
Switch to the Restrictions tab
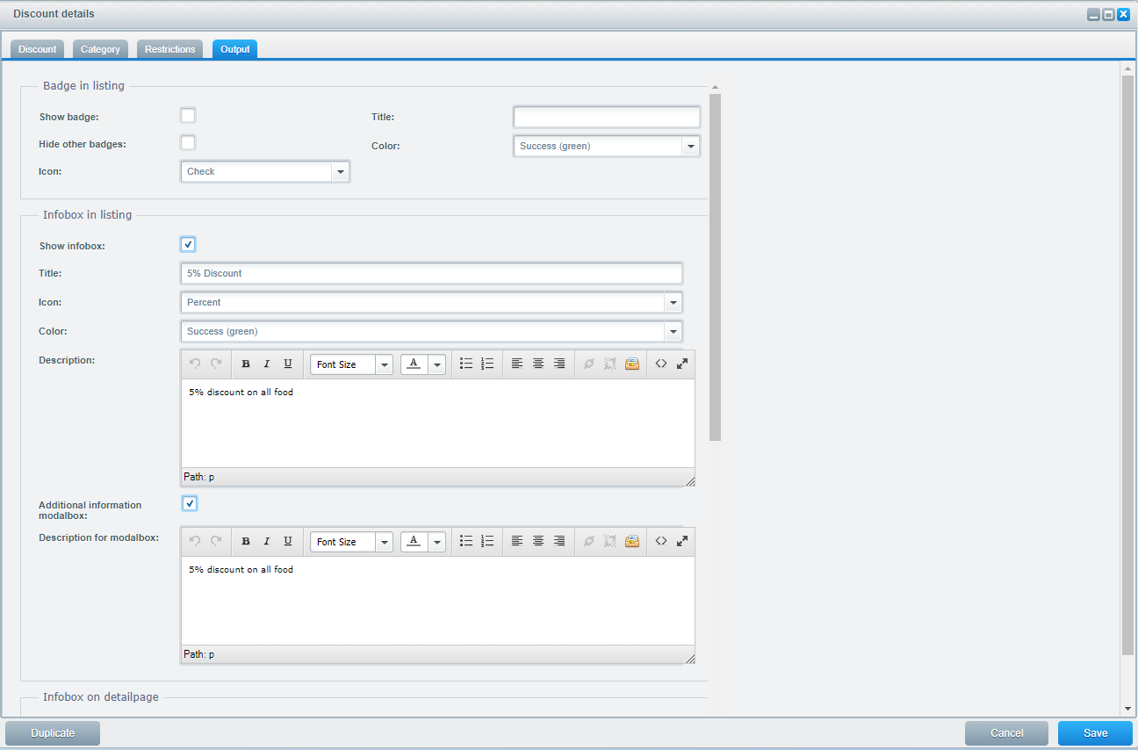pyautogui.click(x=169, y=49)
